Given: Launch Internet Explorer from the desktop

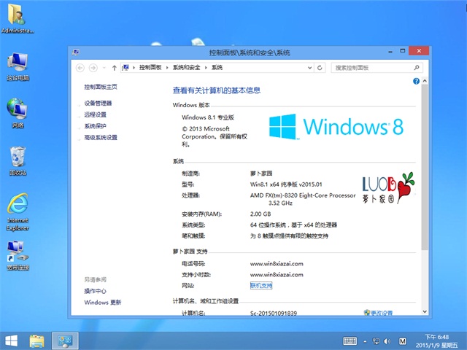Looking at the screenshot, I should point(18,209).
